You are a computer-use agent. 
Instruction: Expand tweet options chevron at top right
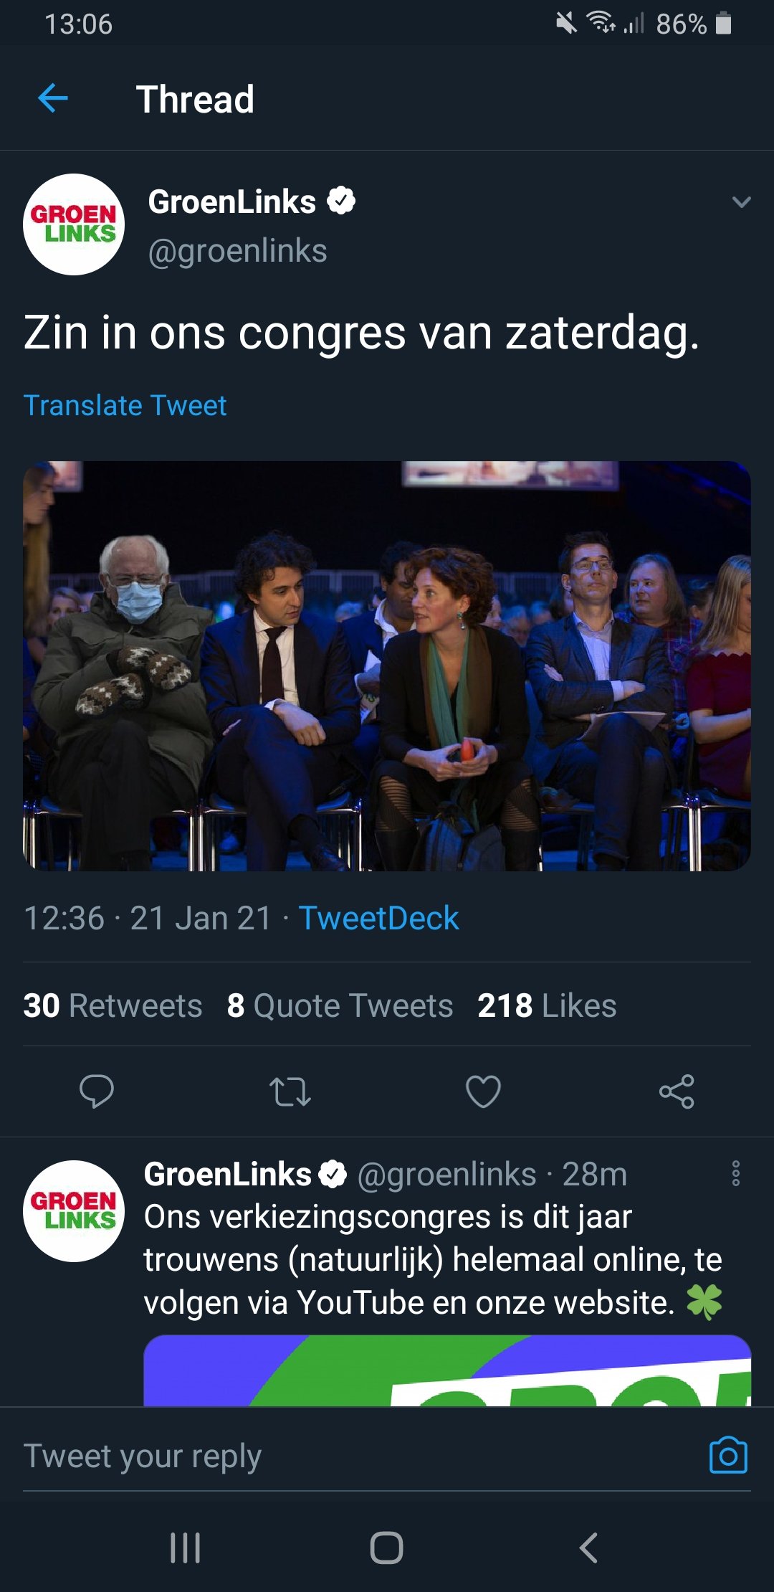(741, 202)
